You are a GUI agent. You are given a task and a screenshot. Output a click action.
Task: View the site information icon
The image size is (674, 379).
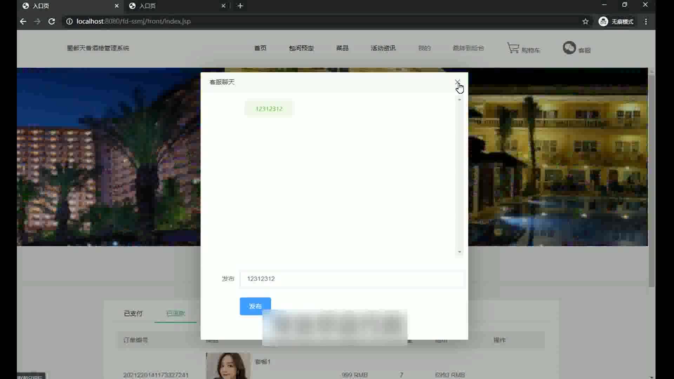(x=70, y=21)
